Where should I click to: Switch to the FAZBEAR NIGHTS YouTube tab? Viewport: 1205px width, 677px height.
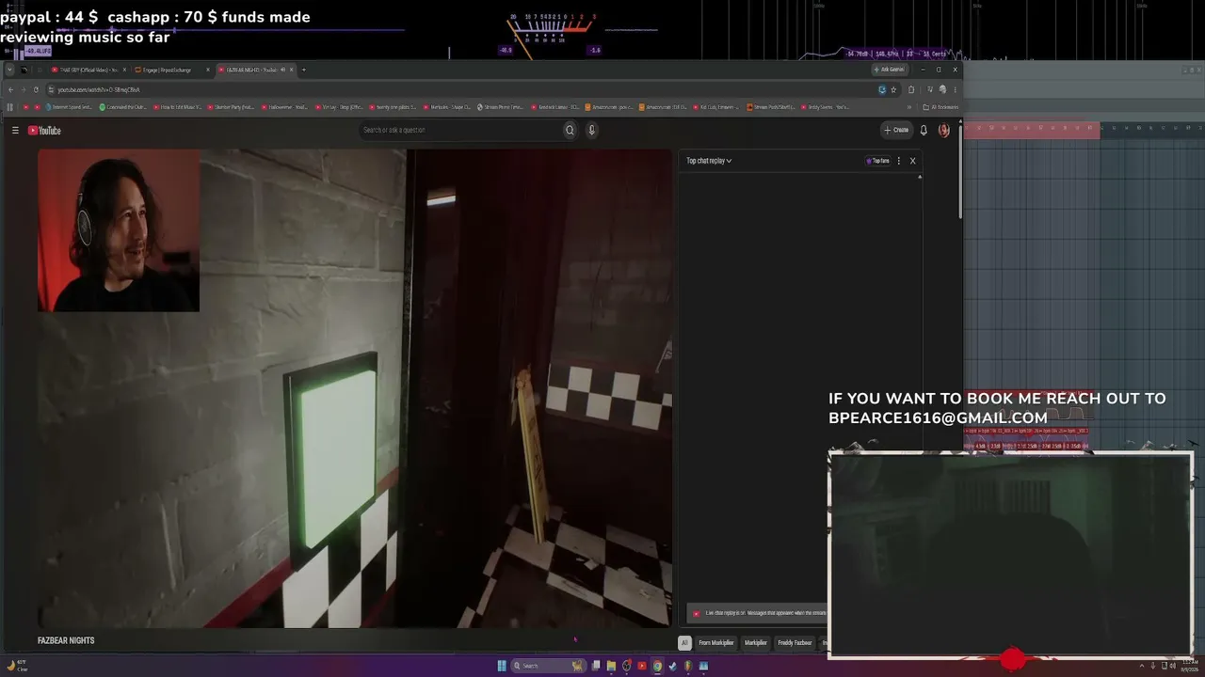pyautogui.click(x=256, y=70)
